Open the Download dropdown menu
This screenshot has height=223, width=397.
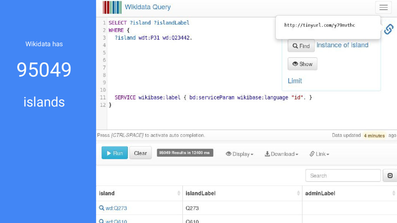[281, 154]
